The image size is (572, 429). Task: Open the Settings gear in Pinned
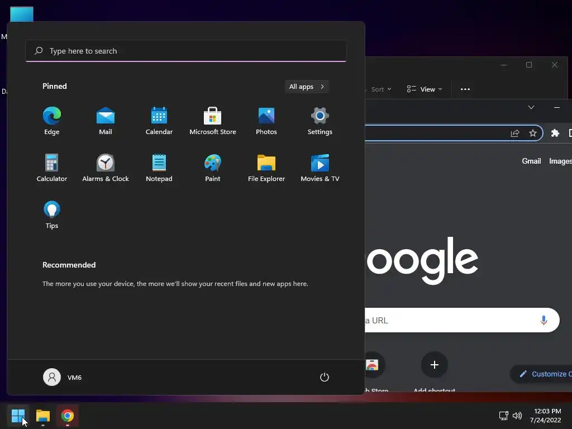pos(320,121)
